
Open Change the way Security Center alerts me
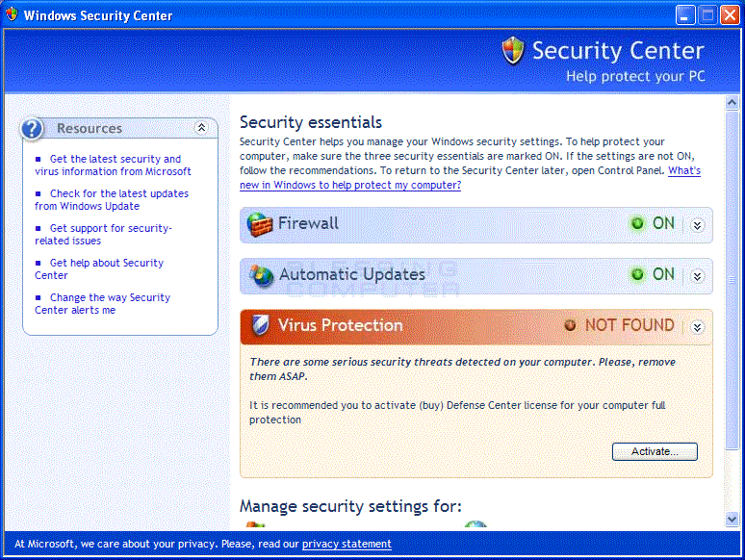click(x=103, y=303)
